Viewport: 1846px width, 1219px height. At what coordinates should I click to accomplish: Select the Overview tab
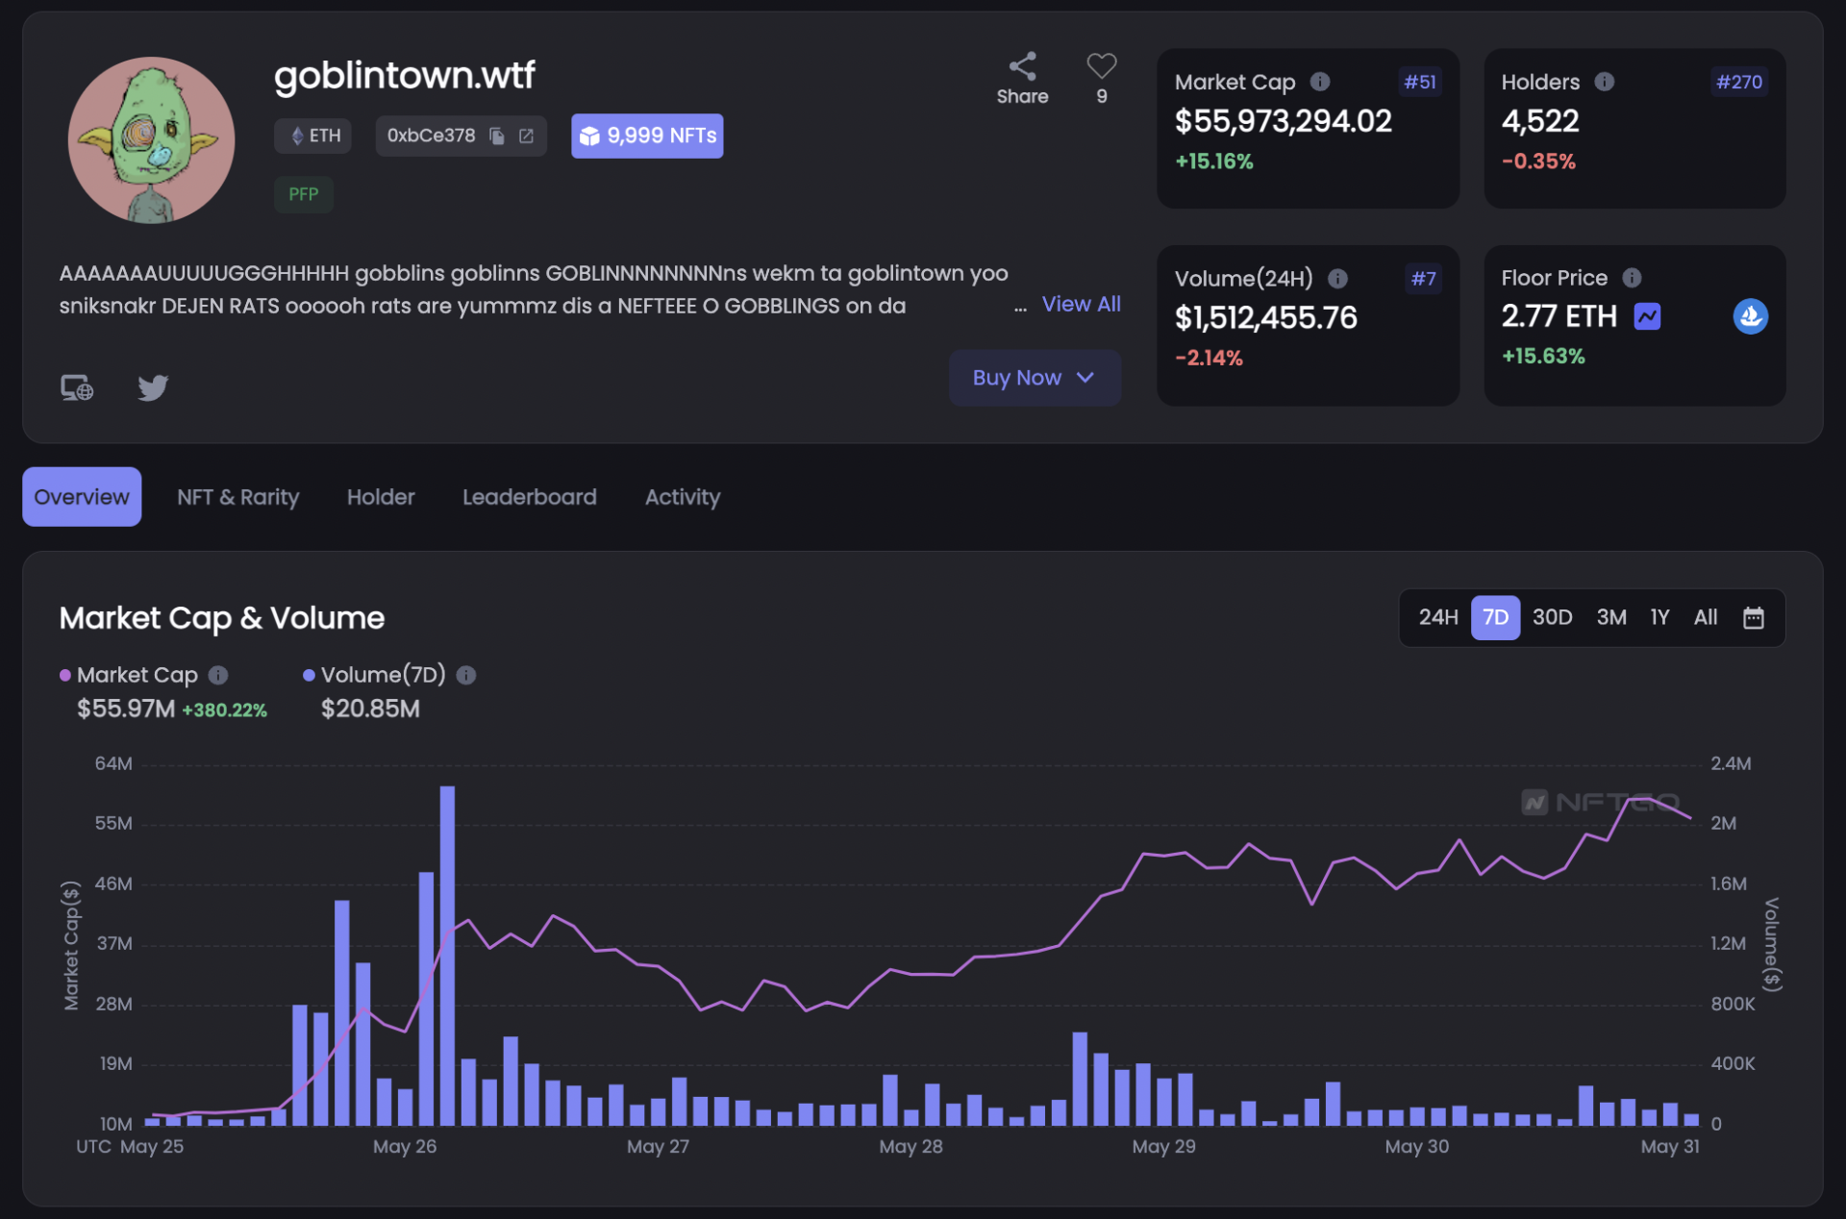tap(82, 497)
